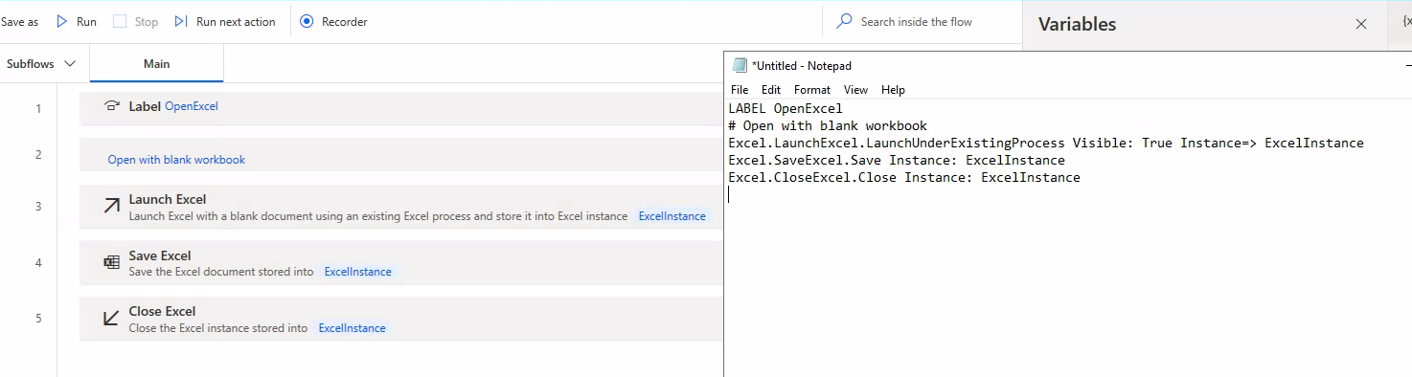1412x377 pixels.
Task: Click 'LABEL OpenExcel' line in Notepad
Action: coord(786,108)
